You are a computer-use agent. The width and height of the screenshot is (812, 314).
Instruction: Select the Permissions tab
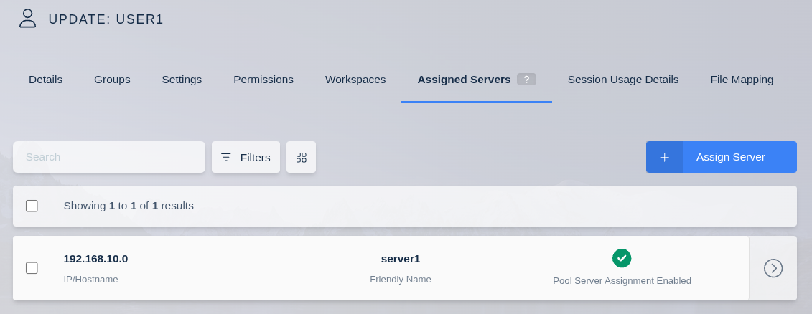pyautogui.click(x=263, y=80)
